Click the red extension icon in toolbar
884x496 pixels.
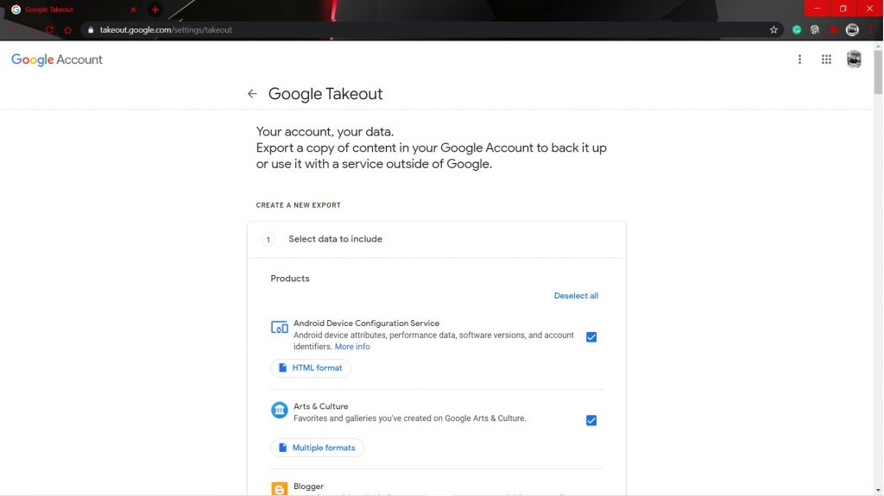833,30
